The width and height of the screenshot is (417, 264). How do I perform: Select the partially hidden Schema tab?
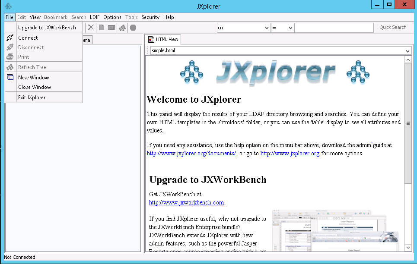(x=87, y=40)
